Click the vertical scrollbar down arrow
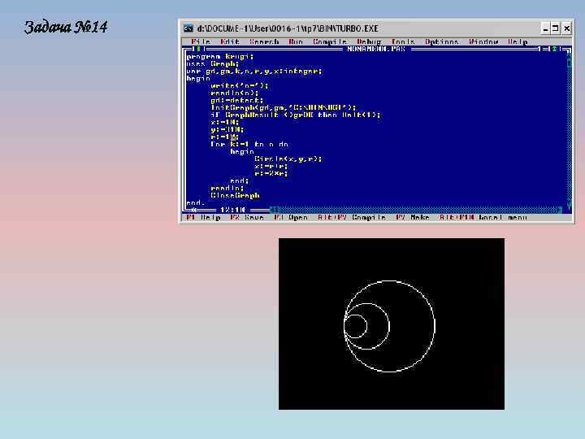 [569, 204]
